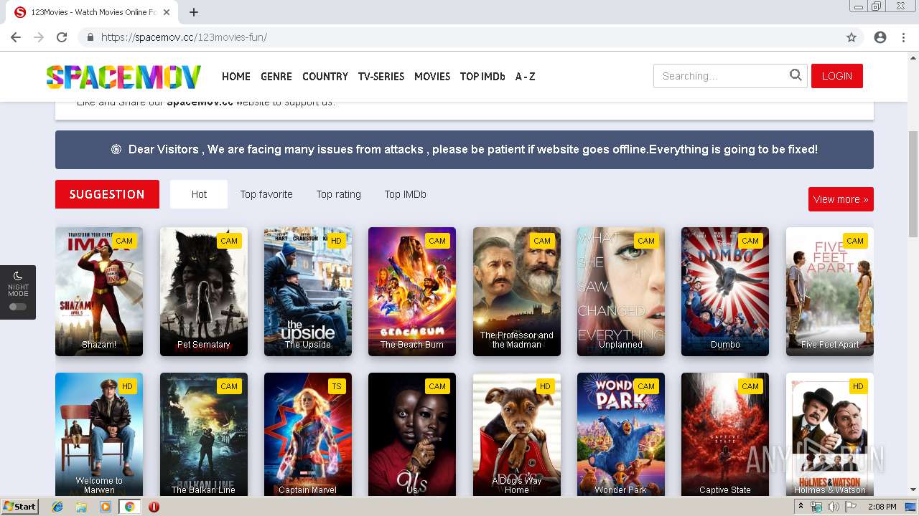
Task: Click the View more button
Action: point(841,199)
